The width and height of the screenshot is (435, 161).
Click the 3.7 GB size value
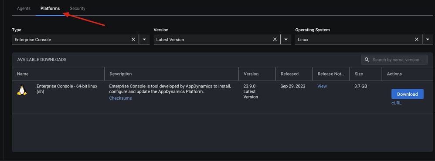click(360, 86)
